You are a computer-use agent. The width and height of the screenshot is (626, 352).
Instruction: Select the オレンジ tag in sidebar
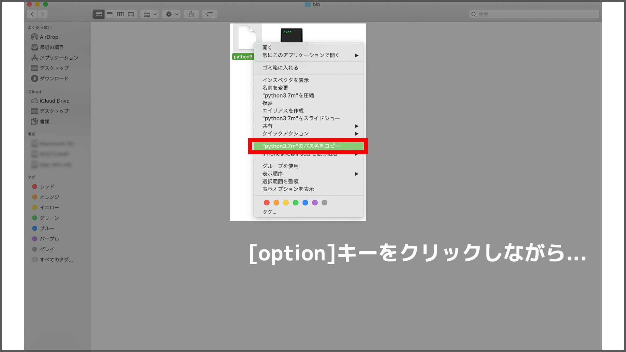[x=46, y=197]
